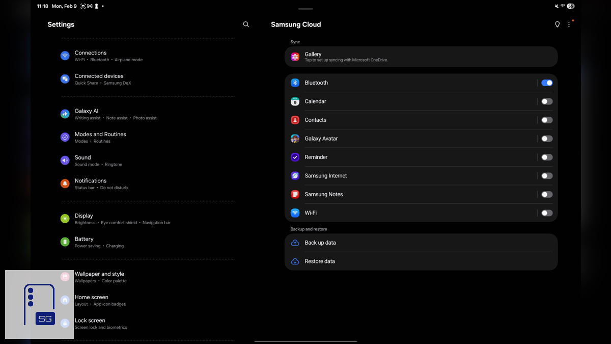Click the Wi-Fi sync icon in Samsung Cloud

pyautogui.click(x=295, y=213)
